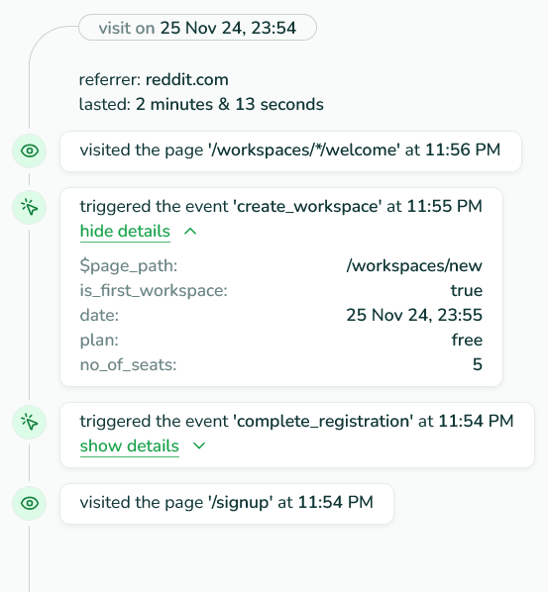Expand complete_registration details via the down chevron
The height and width of the screenshot is (592, 548).
tap(199, 445)
